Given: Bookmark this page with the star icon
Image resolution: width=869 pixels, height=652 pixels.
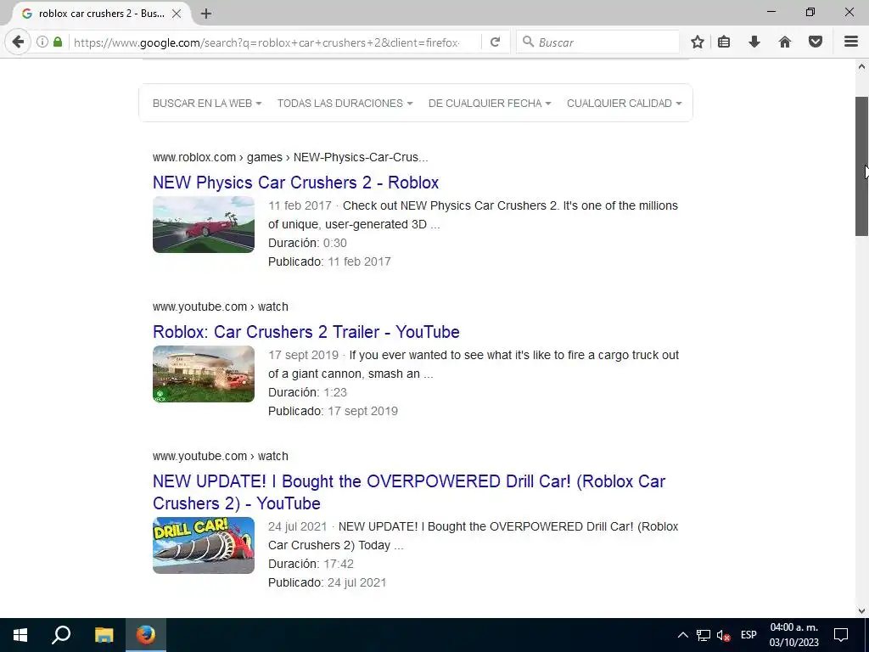Looking at the screenshot, I should point(698,42).
